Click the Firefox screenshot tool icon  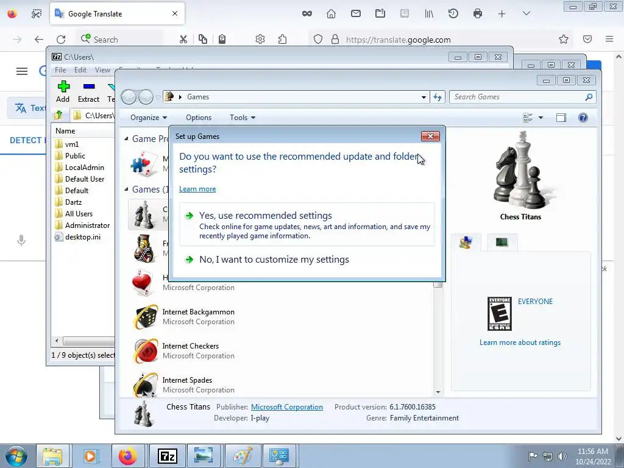click(x=36, y=14)
